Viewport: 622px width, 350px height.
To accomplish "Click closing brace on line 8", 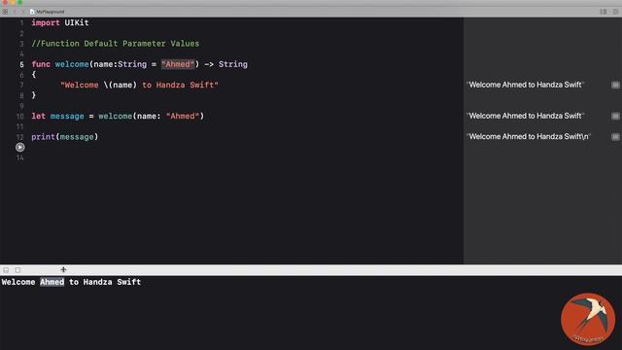I will pos(34,95).
